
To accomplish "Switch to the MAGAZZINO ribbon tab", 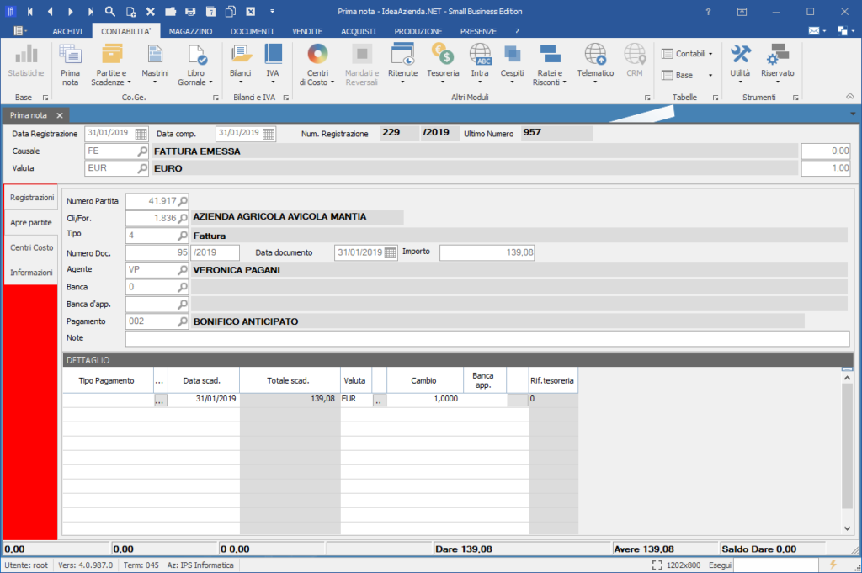I will click(191, 31).
